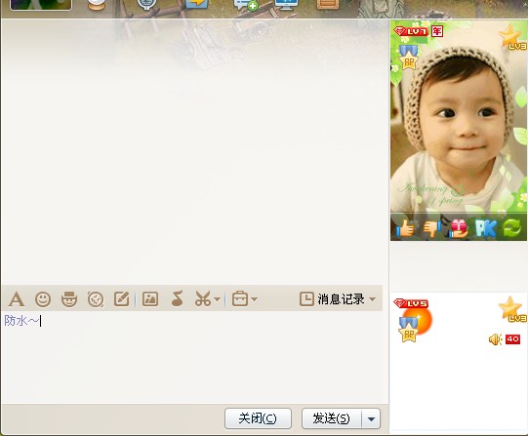This screenshot has width=528, height=436.
Task: Open the briefcase apps dropdown
Action: coord(244,299)
